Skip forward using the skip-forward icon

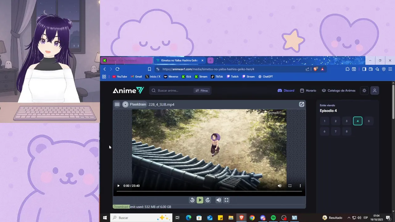point(208,200)
